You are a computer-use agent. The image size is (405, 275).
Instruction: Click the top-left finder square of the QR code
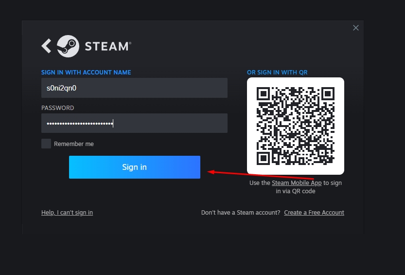pyautogui.click(x=264, y=94)
